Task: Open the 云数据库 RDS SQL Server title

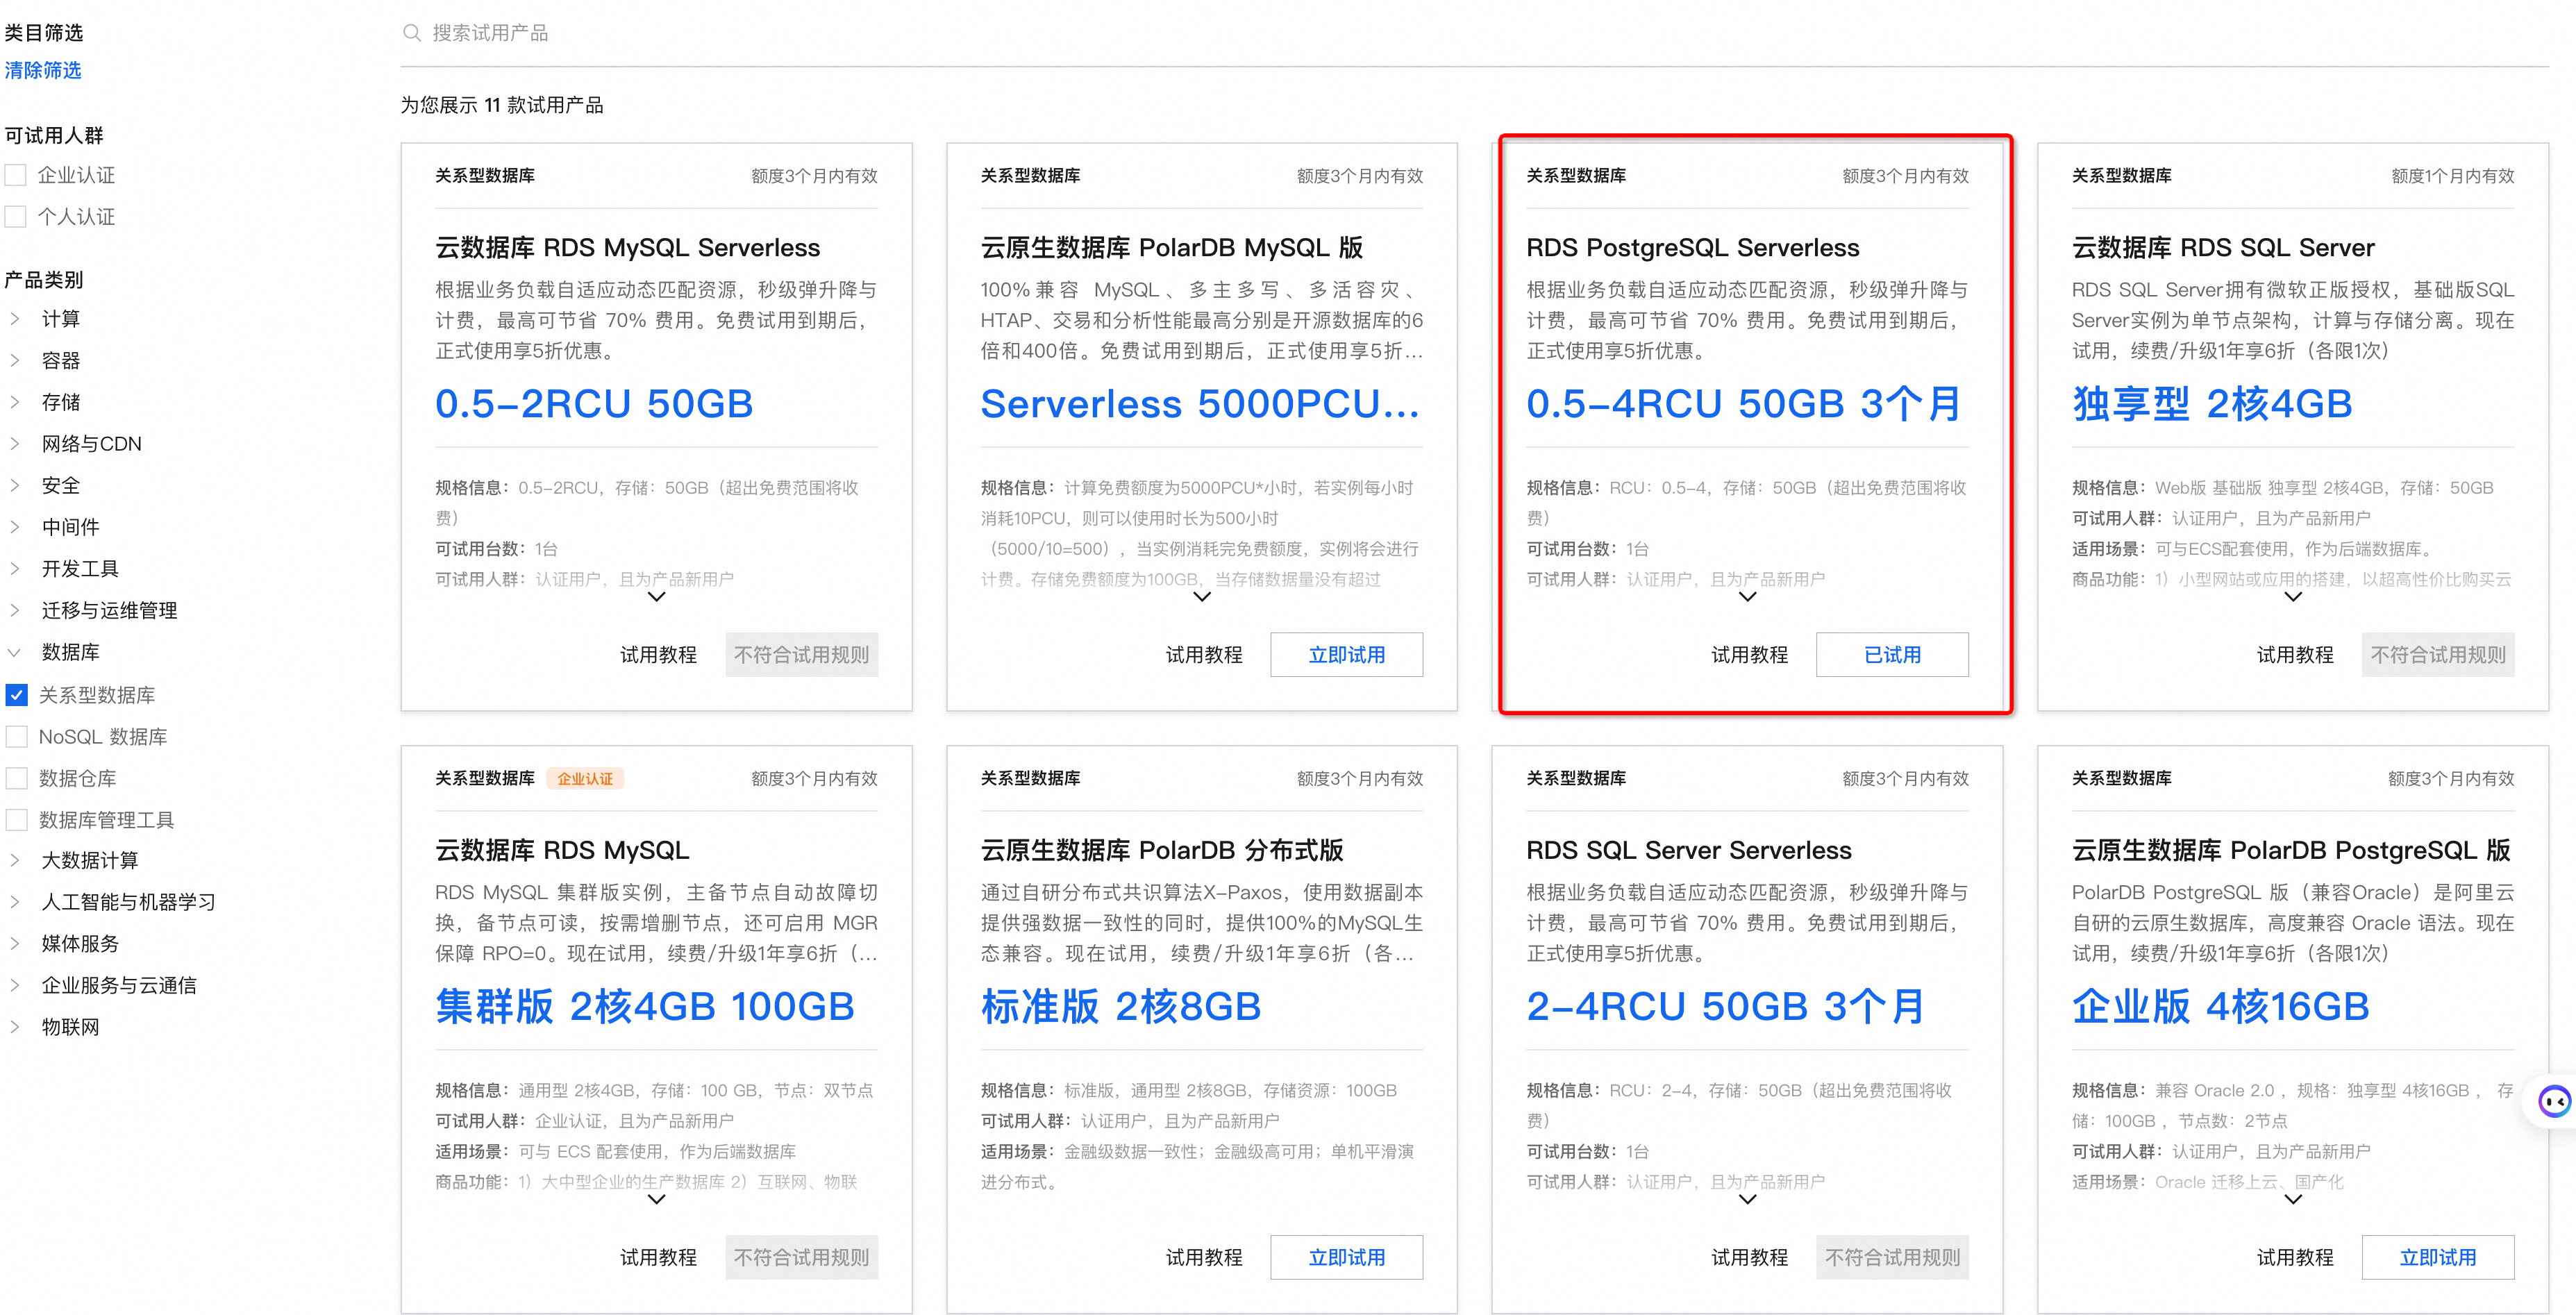Action: point(2222,247)
